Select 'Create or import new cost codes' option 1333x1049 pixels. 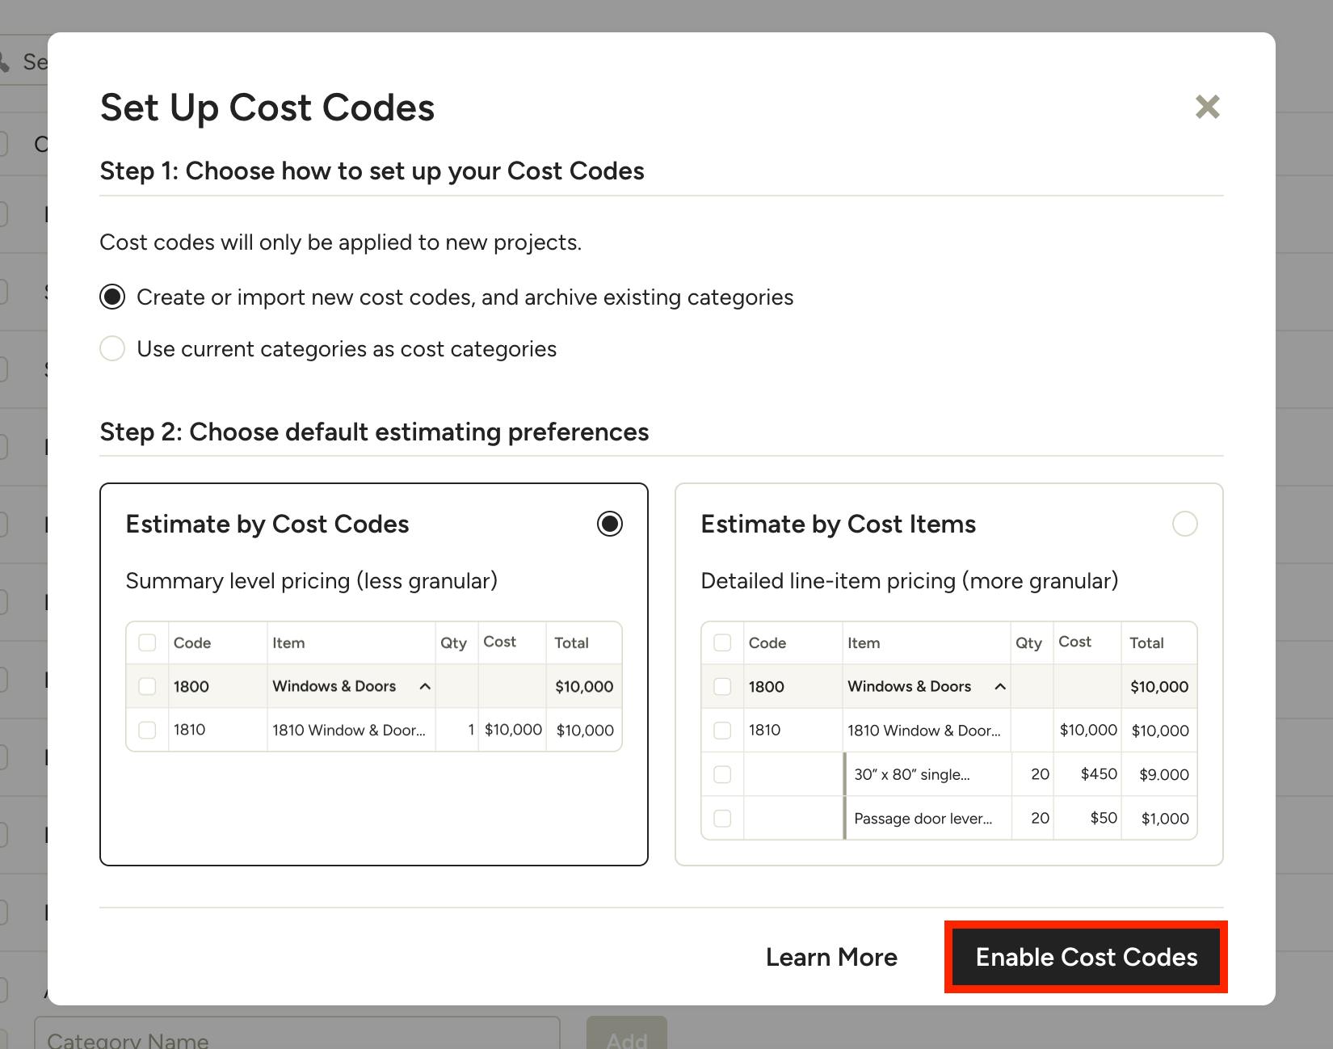click(x=112, y=297)
